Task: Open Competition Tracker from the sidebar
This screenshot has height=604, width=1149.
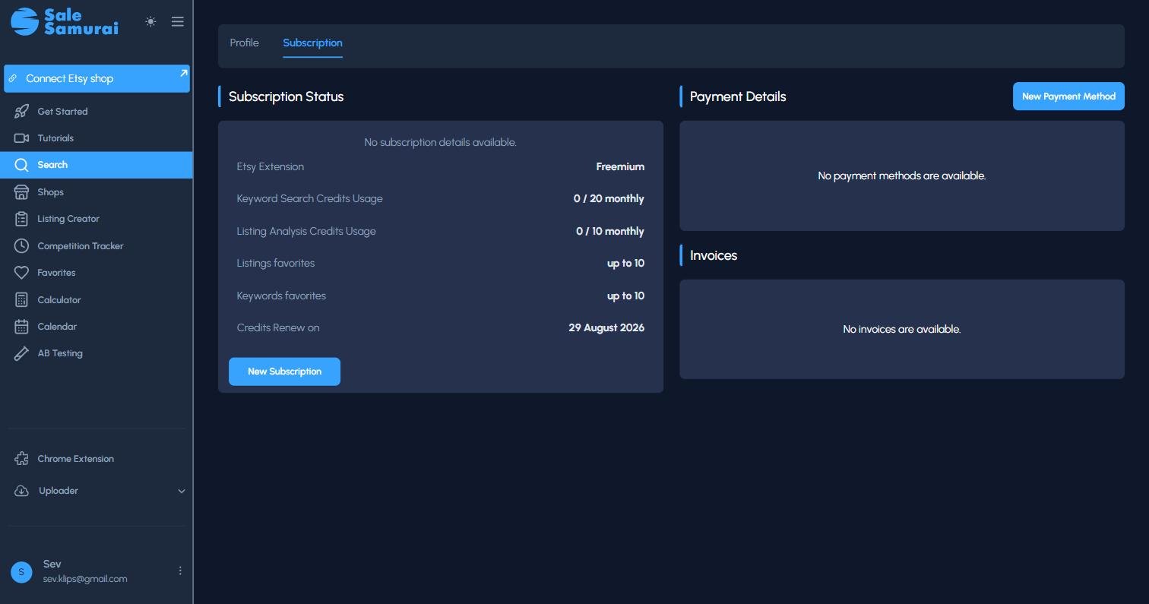Action: (97, 246)
